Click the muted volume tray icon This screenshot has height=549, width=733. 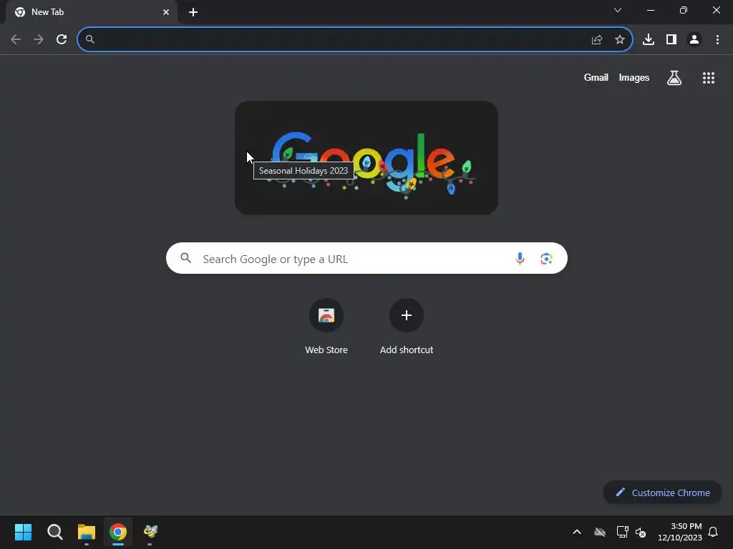pos(641,532)
